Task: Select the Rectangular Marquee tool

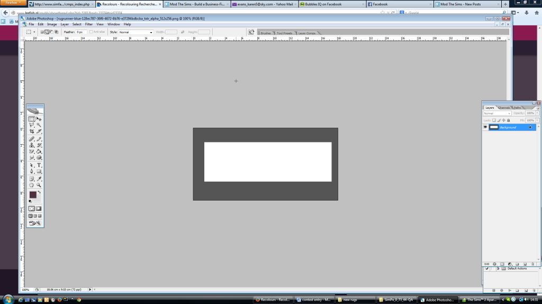Action: tap(32, 119)
